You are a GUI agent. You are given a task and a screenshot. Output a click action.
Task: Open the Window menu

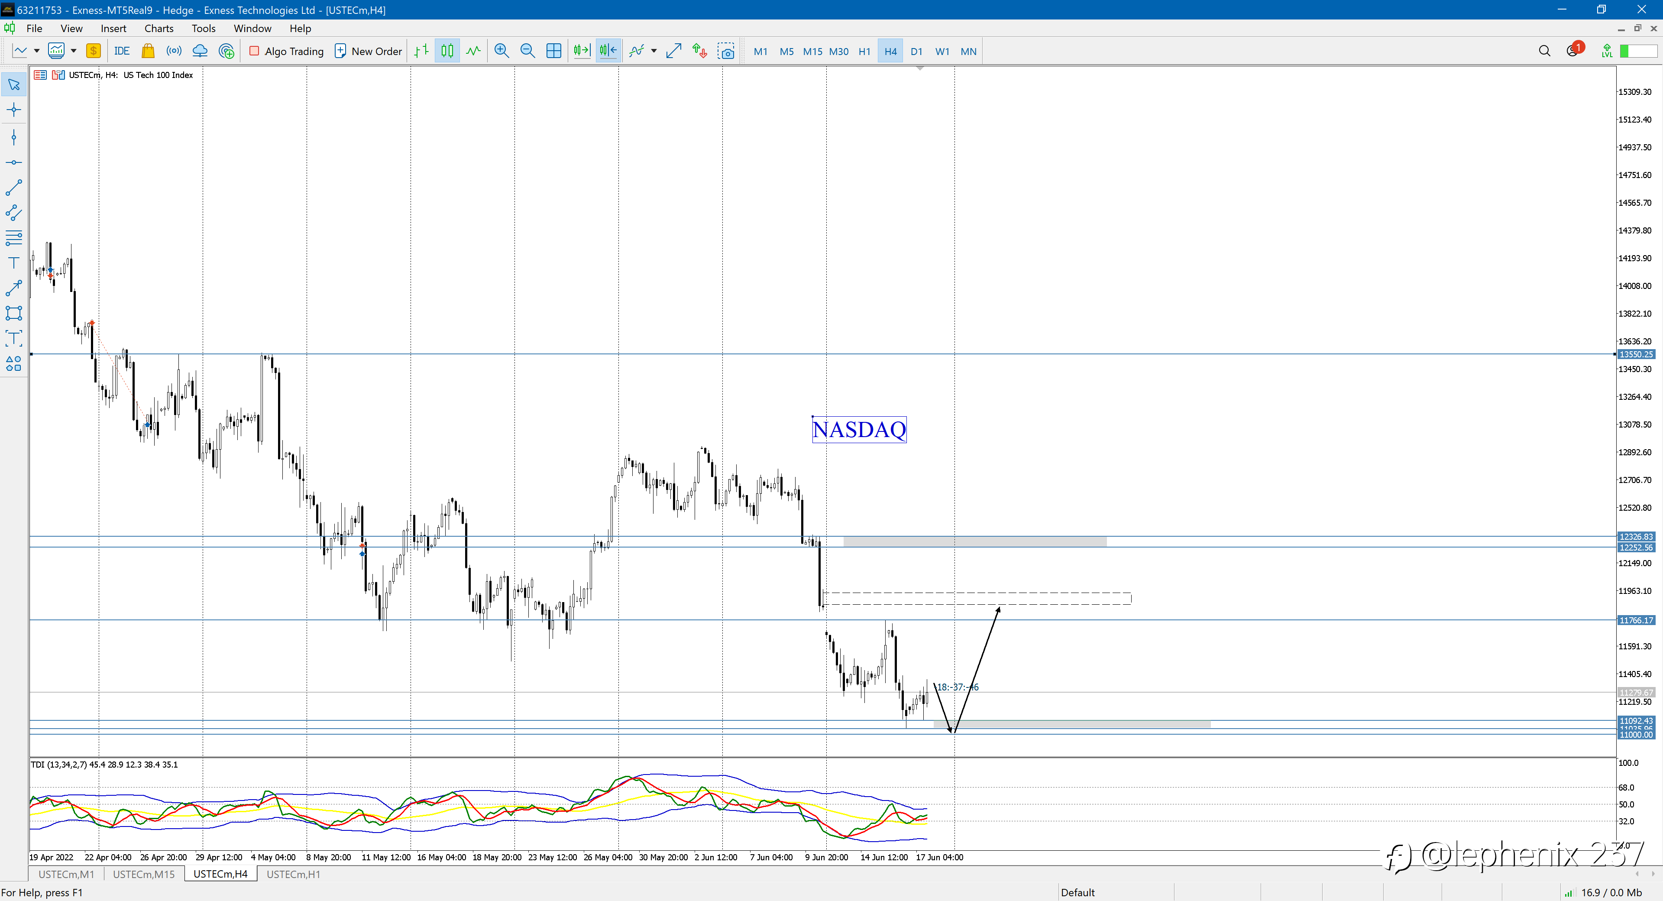point(252,29)
